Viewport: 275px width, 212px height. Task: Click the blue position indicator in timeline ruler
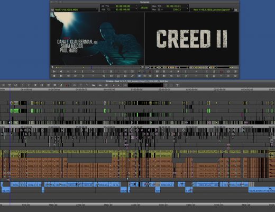coord(10,90)
